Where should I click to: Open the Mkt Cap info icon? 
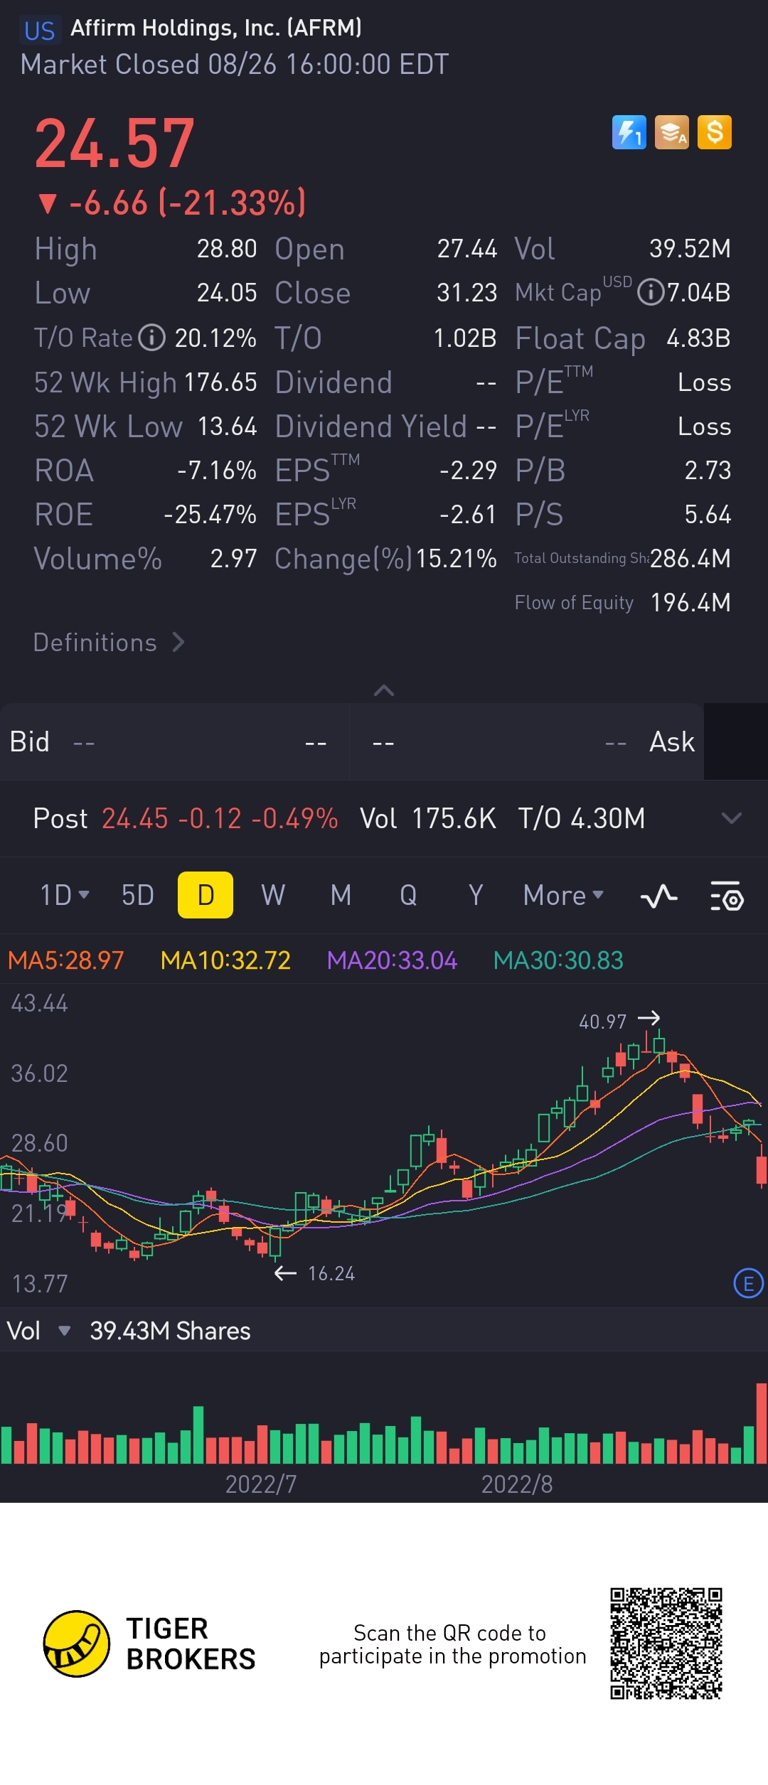pos(651,292)
